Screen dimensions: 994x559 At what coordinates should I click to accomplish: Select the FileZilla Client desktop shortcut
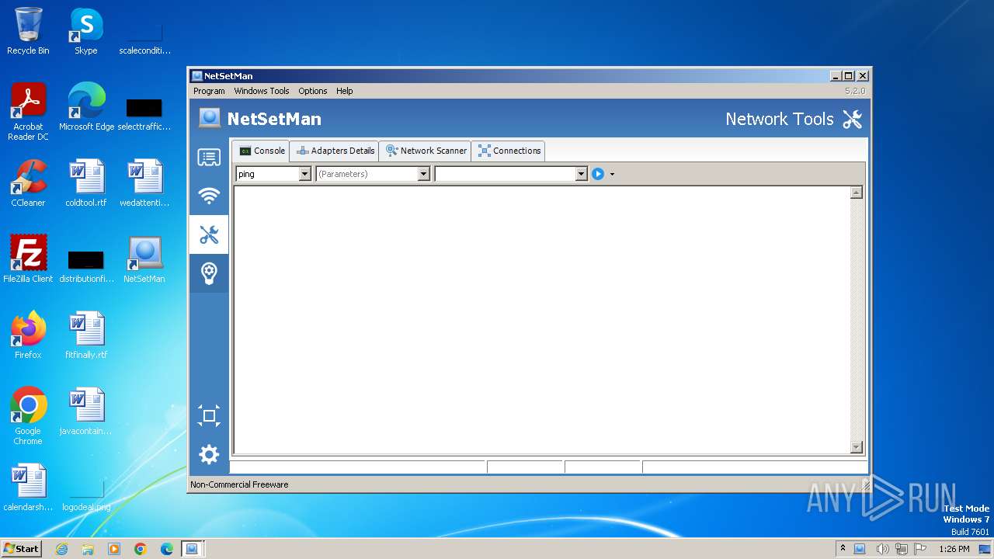pyautogui.click(x=28, y=259)
